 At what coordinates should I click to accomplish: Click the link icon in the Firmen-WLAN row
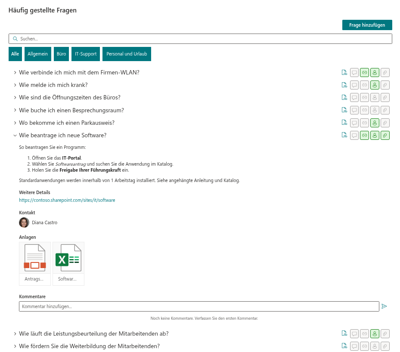coord(365,73)
